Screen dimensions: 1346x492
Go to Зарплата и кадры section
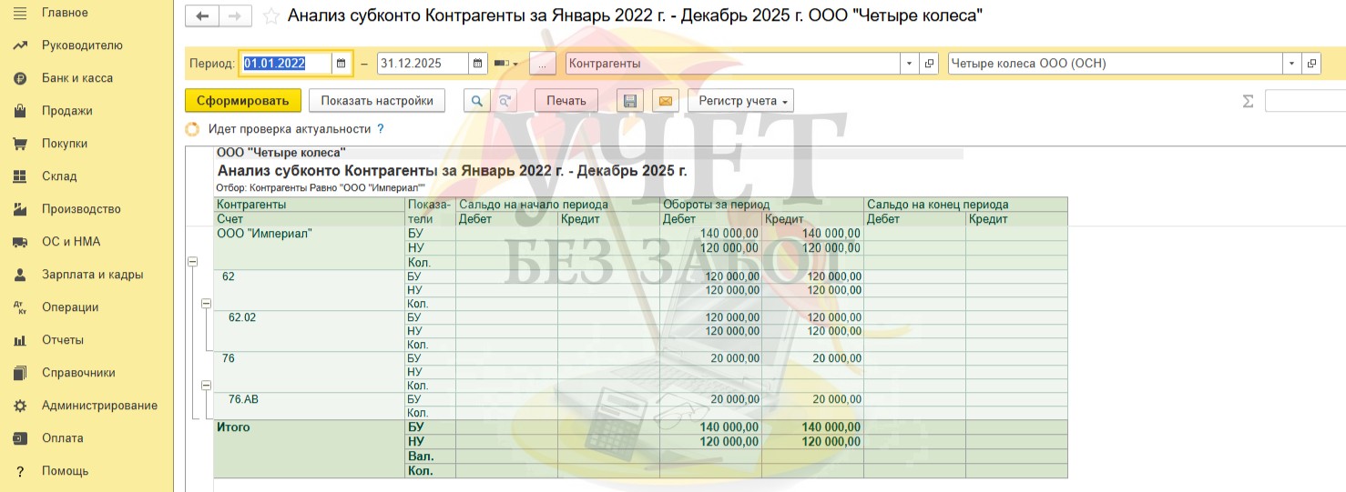[92, 275]
